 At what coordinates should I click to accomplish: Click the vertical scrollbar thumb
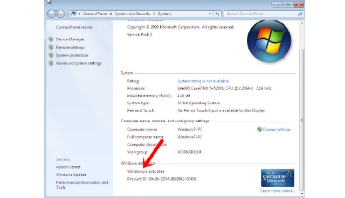pos(302,120)
